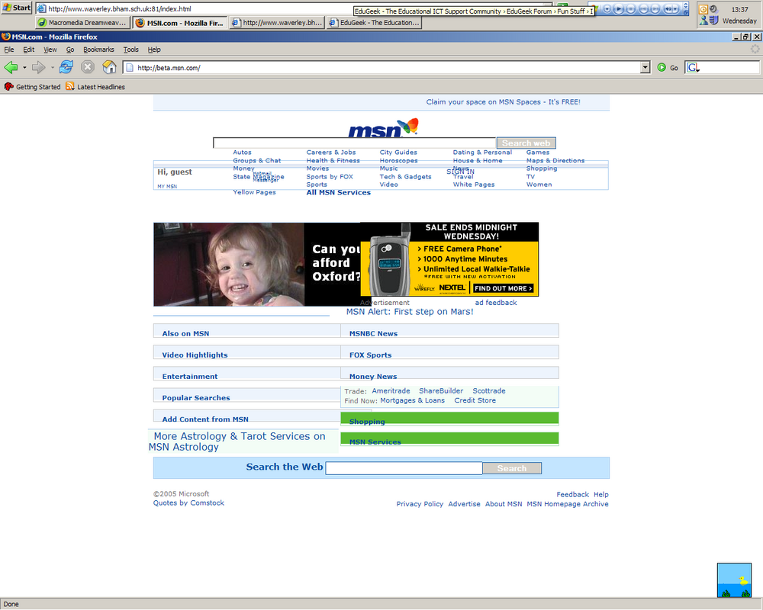Open the All MSN Services link

tap(338, 193)
